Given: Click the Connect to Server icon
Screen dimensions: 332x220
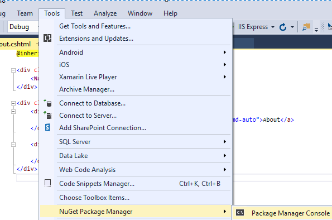Looking at the screenshot, I should click(47, 115).
